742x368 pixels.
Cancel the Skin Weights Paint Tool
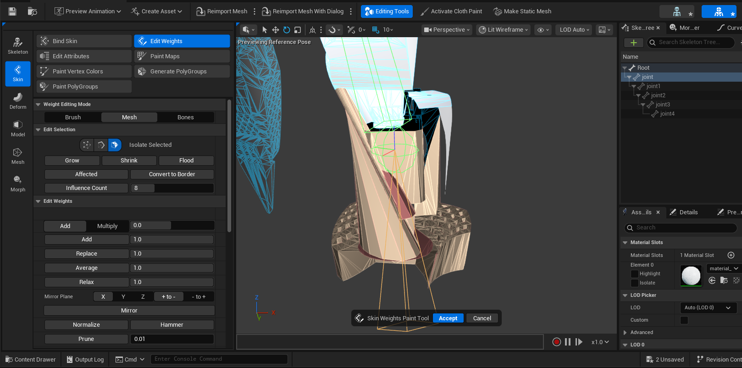click(482, 318)
